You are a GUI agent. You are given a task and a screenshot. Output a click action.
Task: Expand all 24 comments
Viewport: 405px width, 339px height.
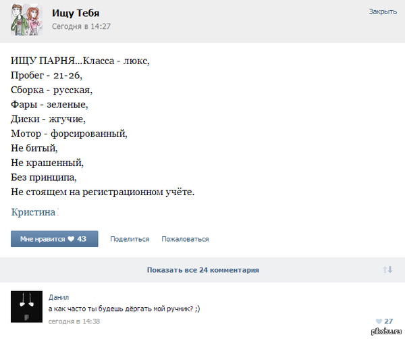pos(202,270)
